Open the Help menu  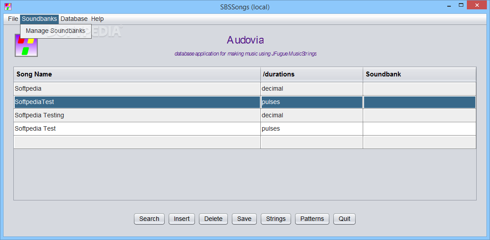coord(97,19)
